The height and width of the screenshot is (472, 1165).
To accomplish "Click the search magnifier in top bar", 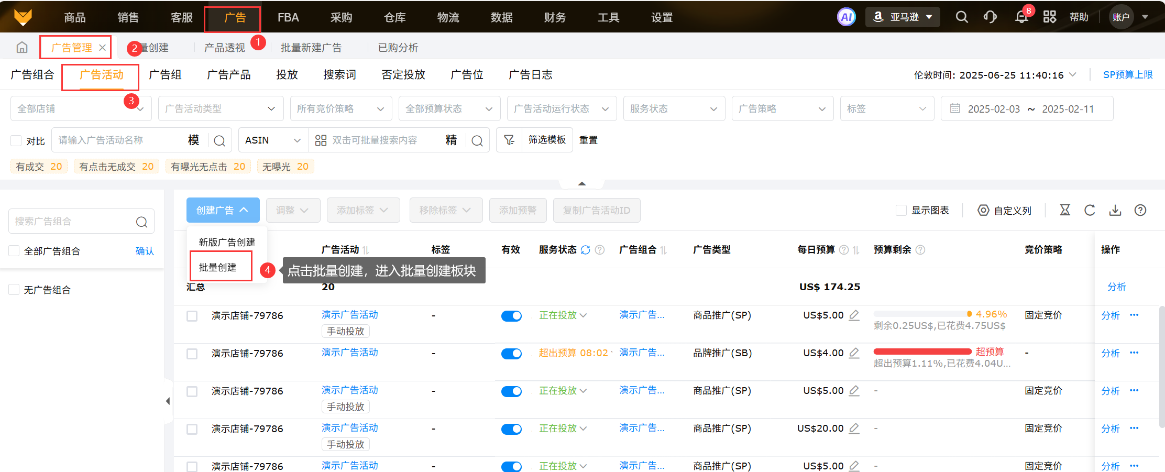I will click(x=961, y=17).
